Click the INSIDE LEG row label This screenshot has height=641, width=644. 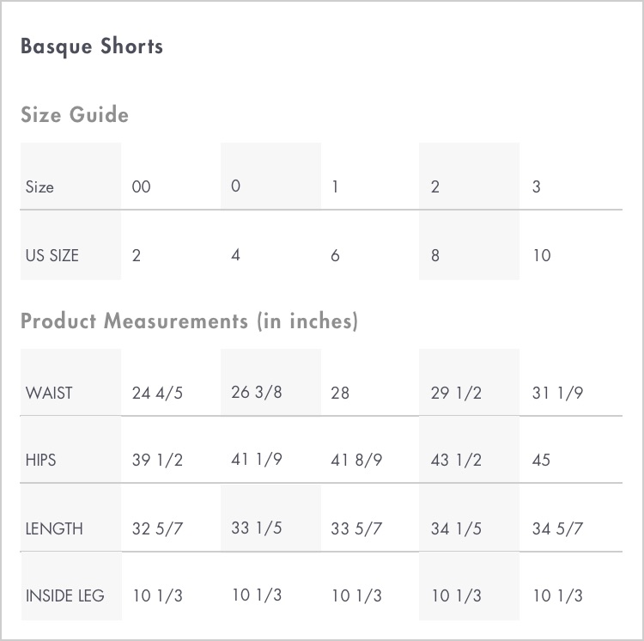(65, 595)
